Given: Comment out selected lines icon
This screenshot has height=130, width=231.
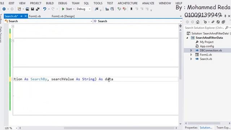Looking at the screenshot, I should [119, 9].
